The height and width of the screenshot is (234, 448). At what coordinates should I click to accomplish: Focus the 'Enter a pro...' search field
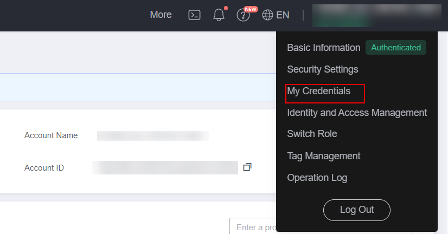point(253,226)
